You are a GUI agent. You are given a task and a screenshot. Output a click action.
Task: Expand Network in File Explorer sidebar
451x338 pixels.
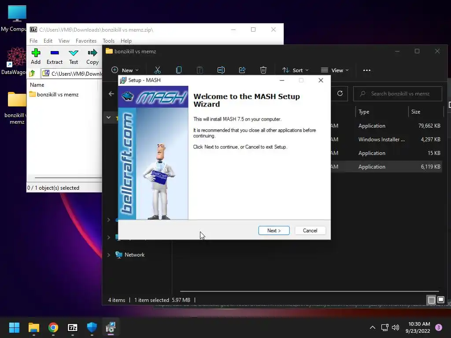point(109,255)
